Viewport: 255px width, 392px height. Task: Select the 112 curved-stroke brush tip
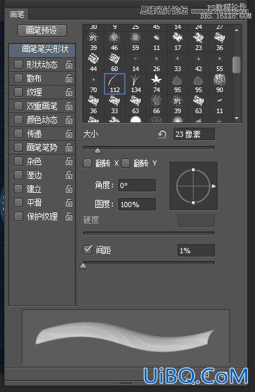point(114,84)
